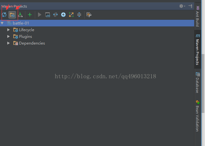Run Maven build play icon
Screen dimensions: 205x146
tap(40, 15)
